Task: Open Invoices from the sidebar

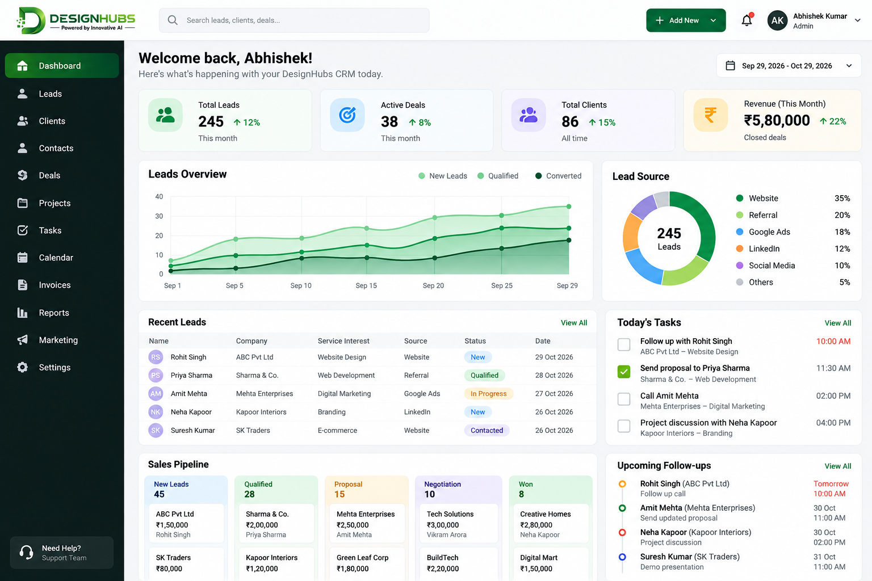Action: pos(62,285)
